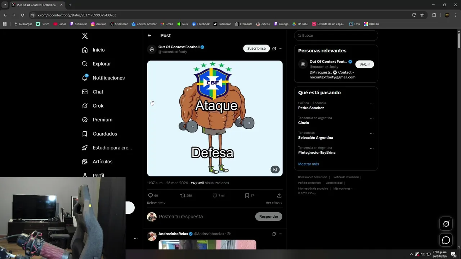Click the Responder button

(269, 217)
